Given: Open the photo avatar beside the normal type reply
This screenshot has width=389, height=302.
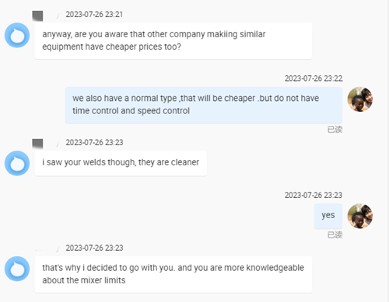Looking at the screenshot, I should pyautogui.click(x=360, y=99).
